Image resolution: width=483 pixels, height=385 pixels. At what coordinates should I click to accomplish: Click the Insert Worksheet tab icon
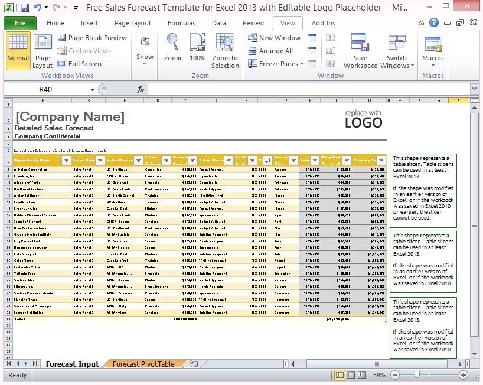click(x=194, y=364)
